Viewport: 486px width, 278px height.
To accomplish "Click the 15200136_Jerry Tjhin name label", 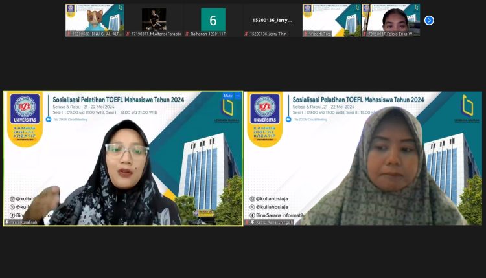I will coord(268,34).
